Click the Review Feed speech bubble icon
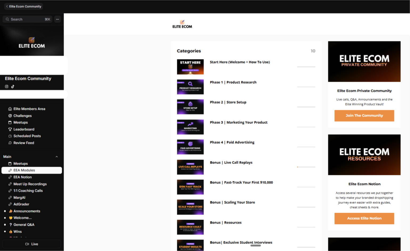The image size is (410, 251). click(10, 143)
